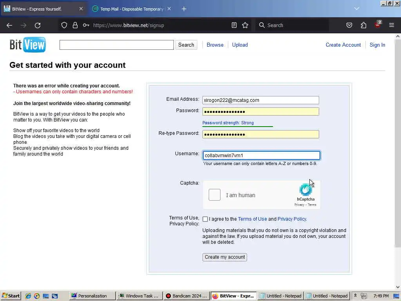Switch to the Temp Mail tab
Viewport: 401px width, 301px height.
132,9
